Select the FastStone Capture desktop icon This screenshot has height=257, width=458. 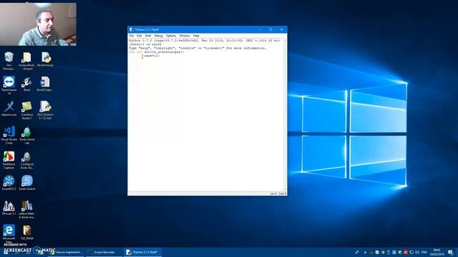point(9,160)
